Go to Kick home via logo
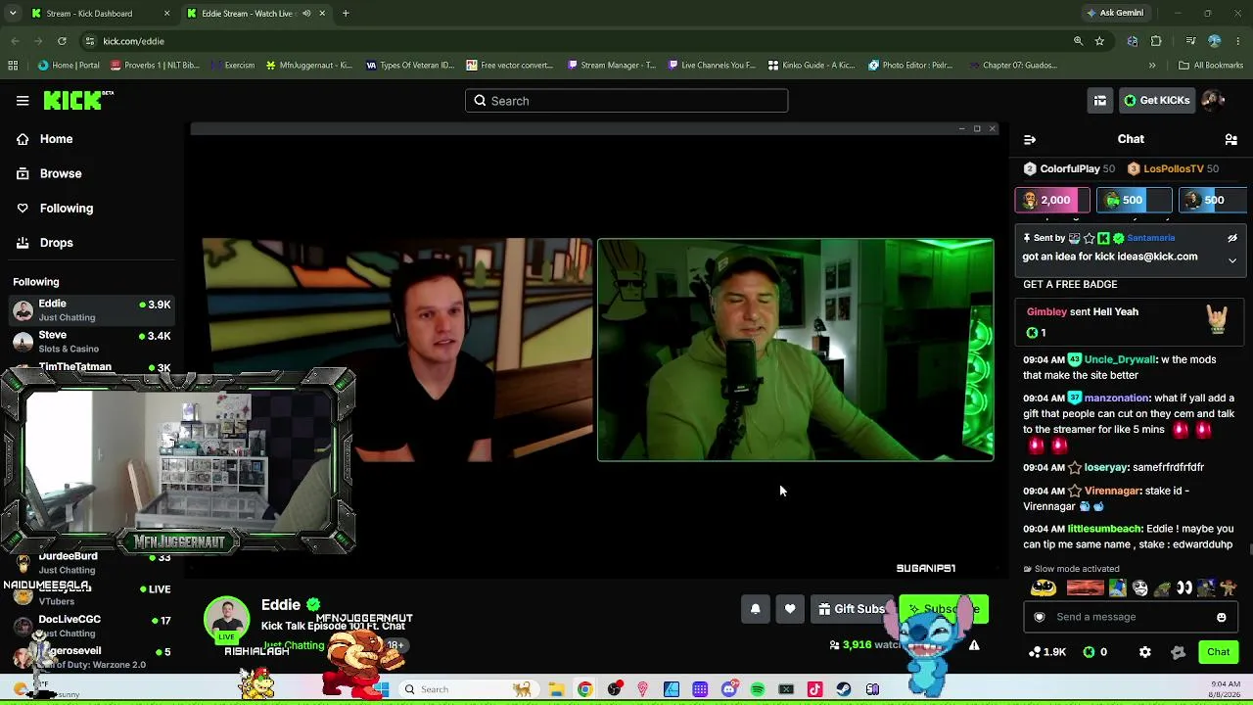The width and height of the screenshot is (1253, 705). tap(78, 100)
